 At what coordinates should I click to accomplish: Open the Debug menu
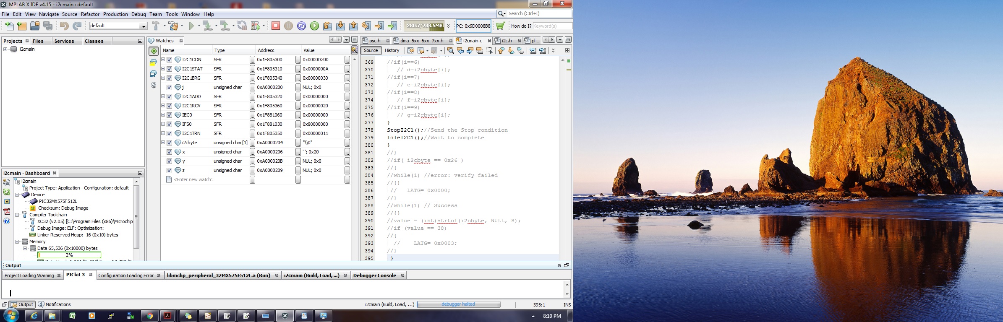coord(138,14)
